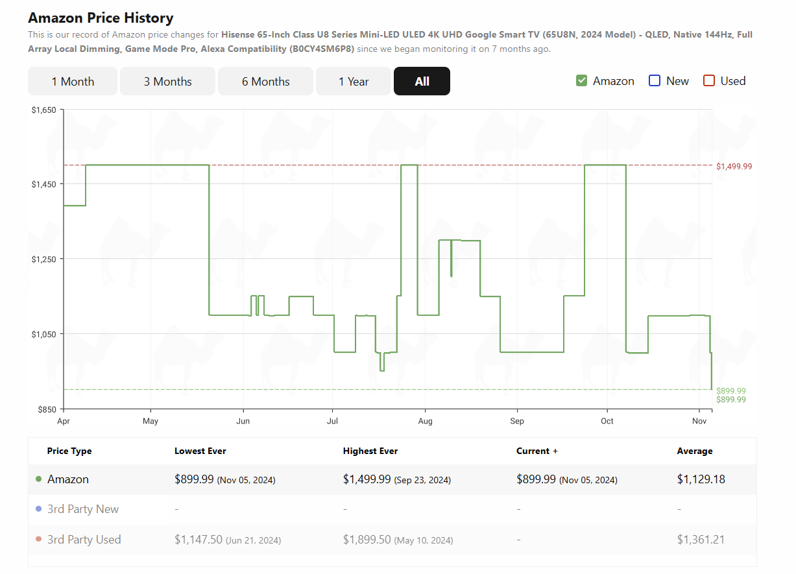
Task: Click the Average column header
Action: pos(694,451)
